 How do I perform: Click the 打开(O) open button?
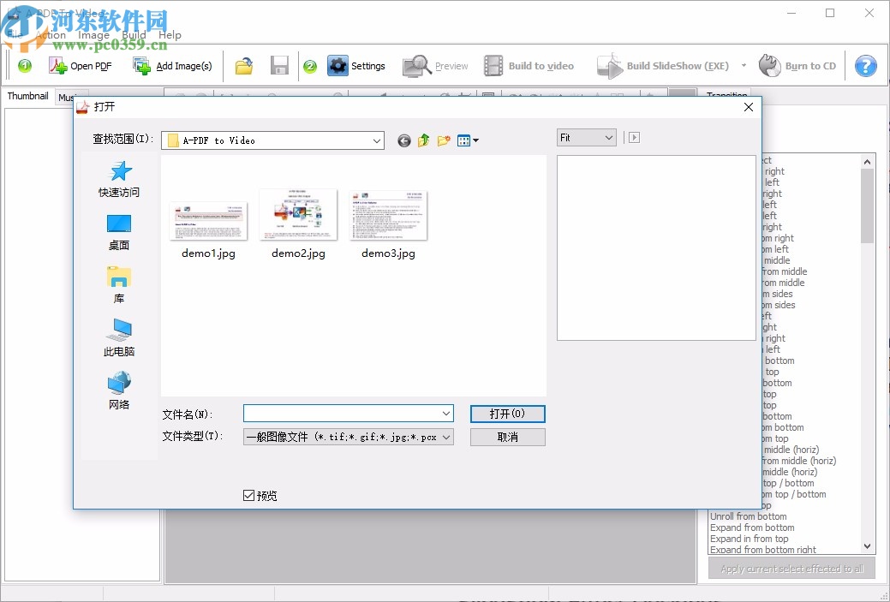click(x=507, y=414)
